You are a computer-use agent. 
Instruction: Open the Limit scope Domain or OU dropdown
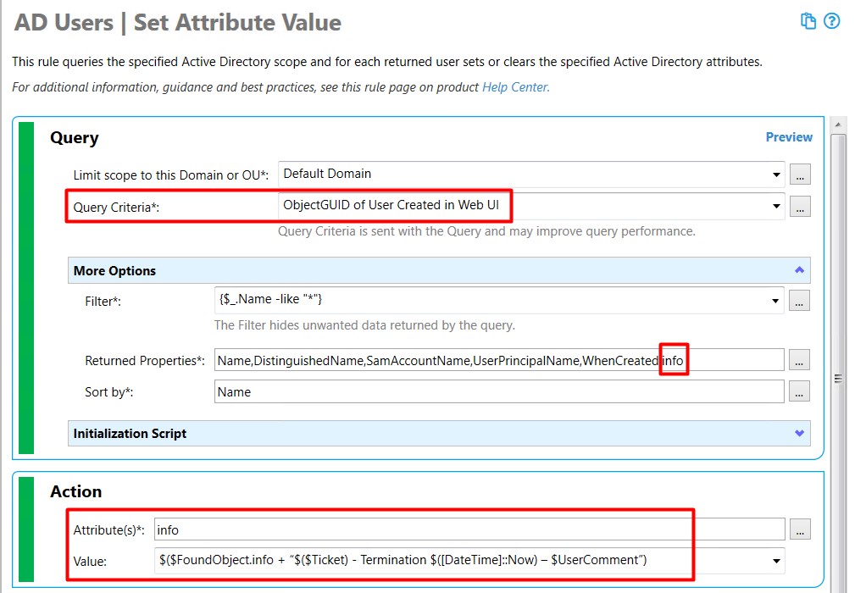pyautogui.click(x=776, y=175)
